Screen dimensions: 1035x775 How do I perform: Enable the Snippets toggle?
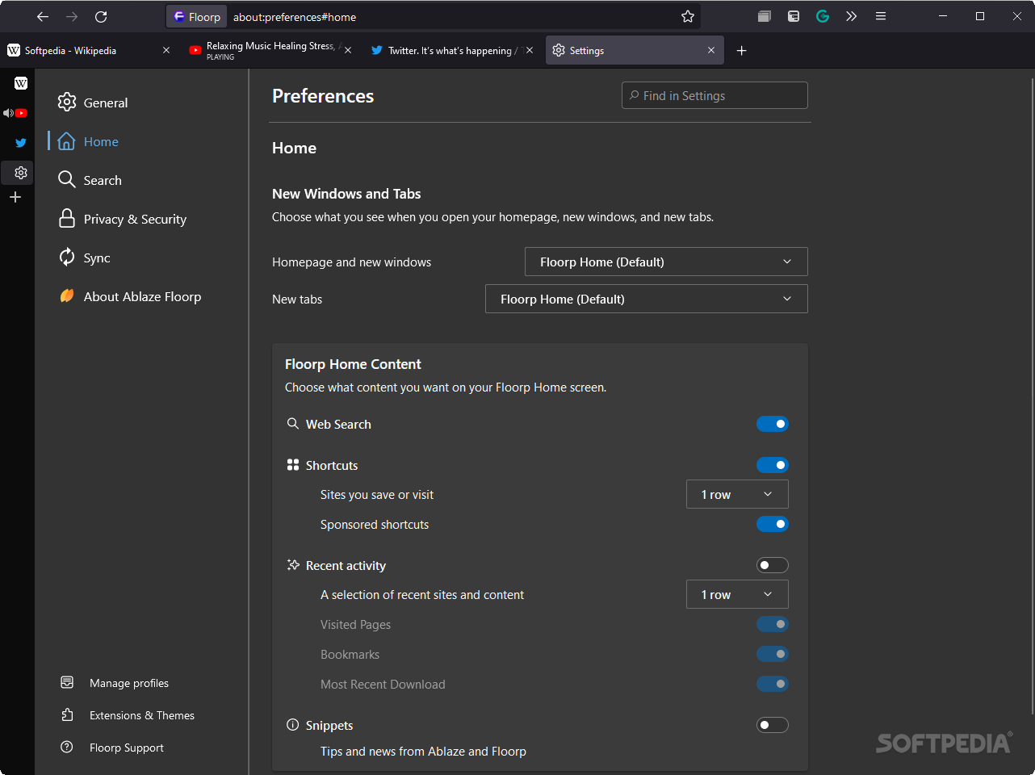point(773,725)
